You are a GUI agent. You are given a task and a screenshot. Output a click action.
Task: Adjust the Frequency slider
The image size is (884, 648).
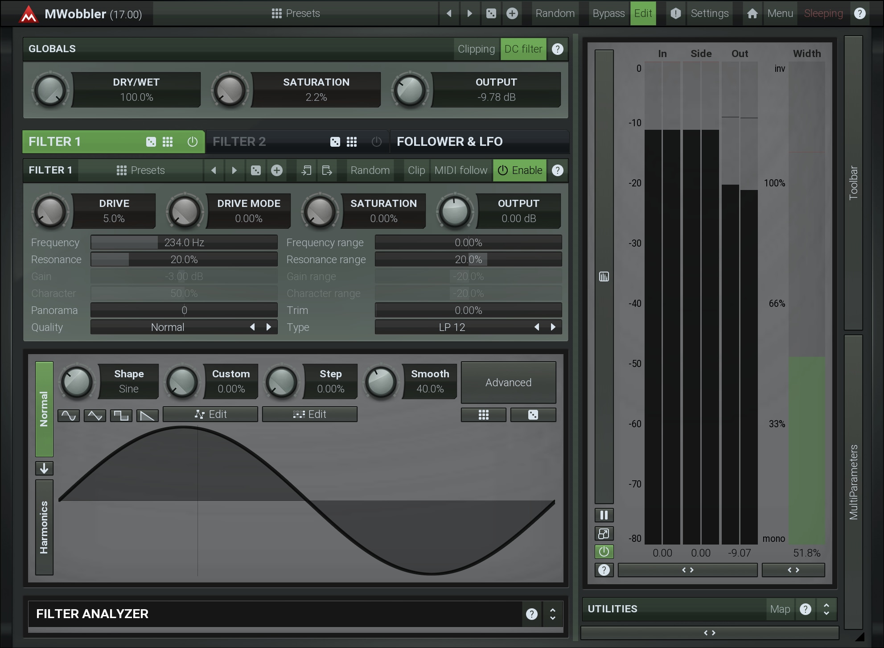[184, 243]
